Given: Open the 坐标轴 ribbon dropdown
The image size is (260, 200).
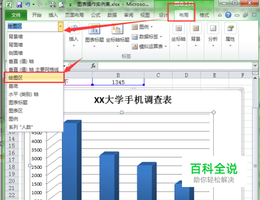Looking at the screenshot, I should pyautogui.click(x=178, y=35).
